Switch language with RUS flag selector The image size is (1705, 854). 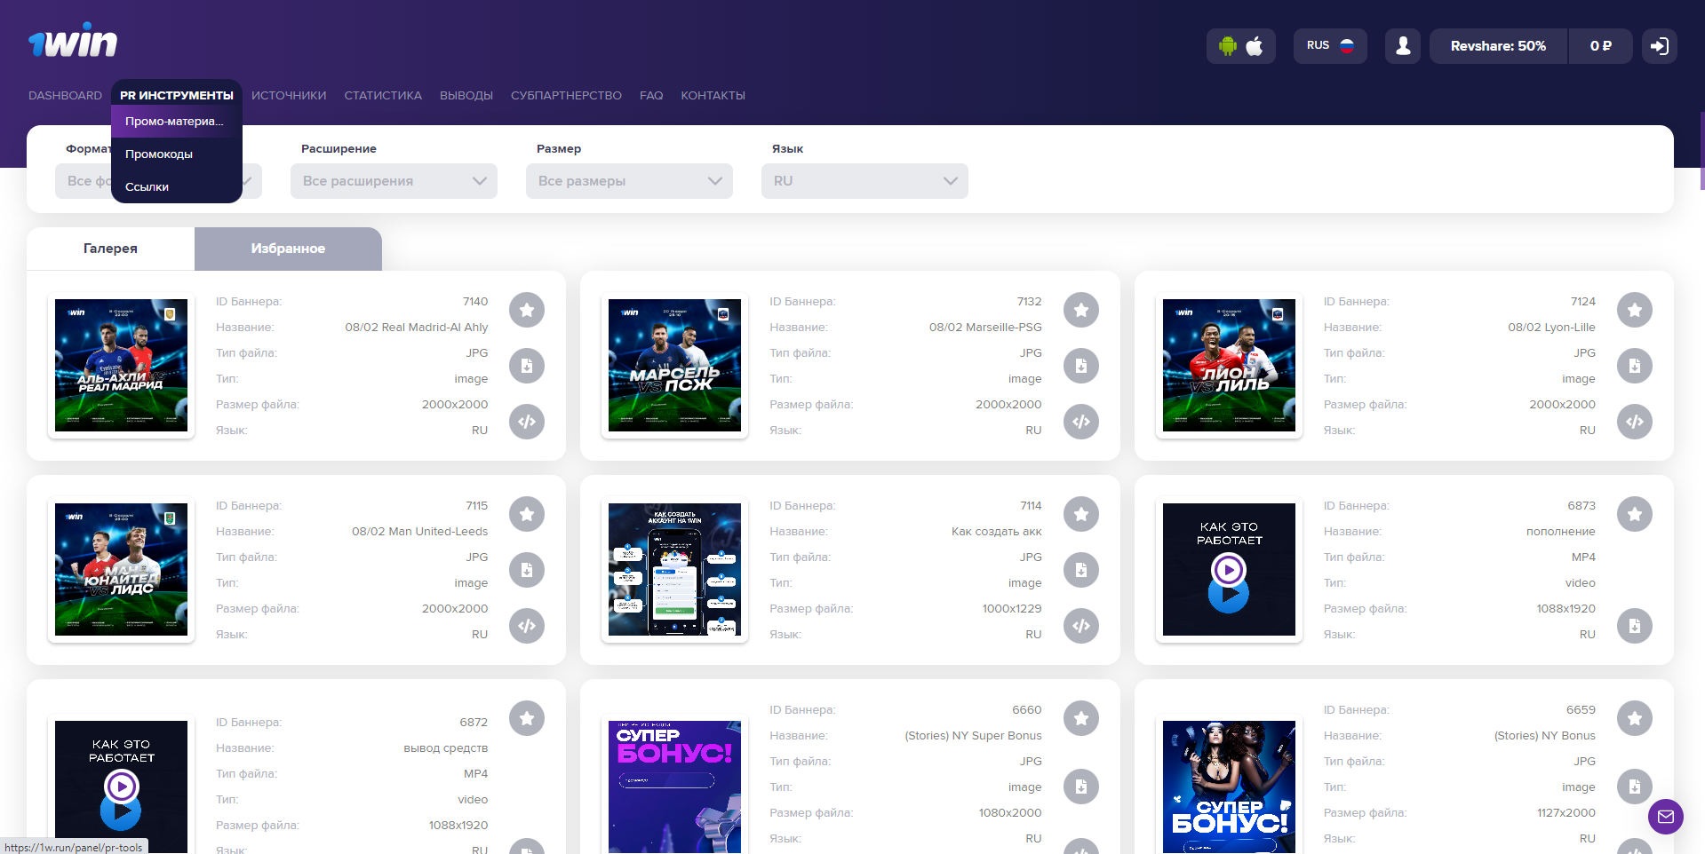(1330, 46)
